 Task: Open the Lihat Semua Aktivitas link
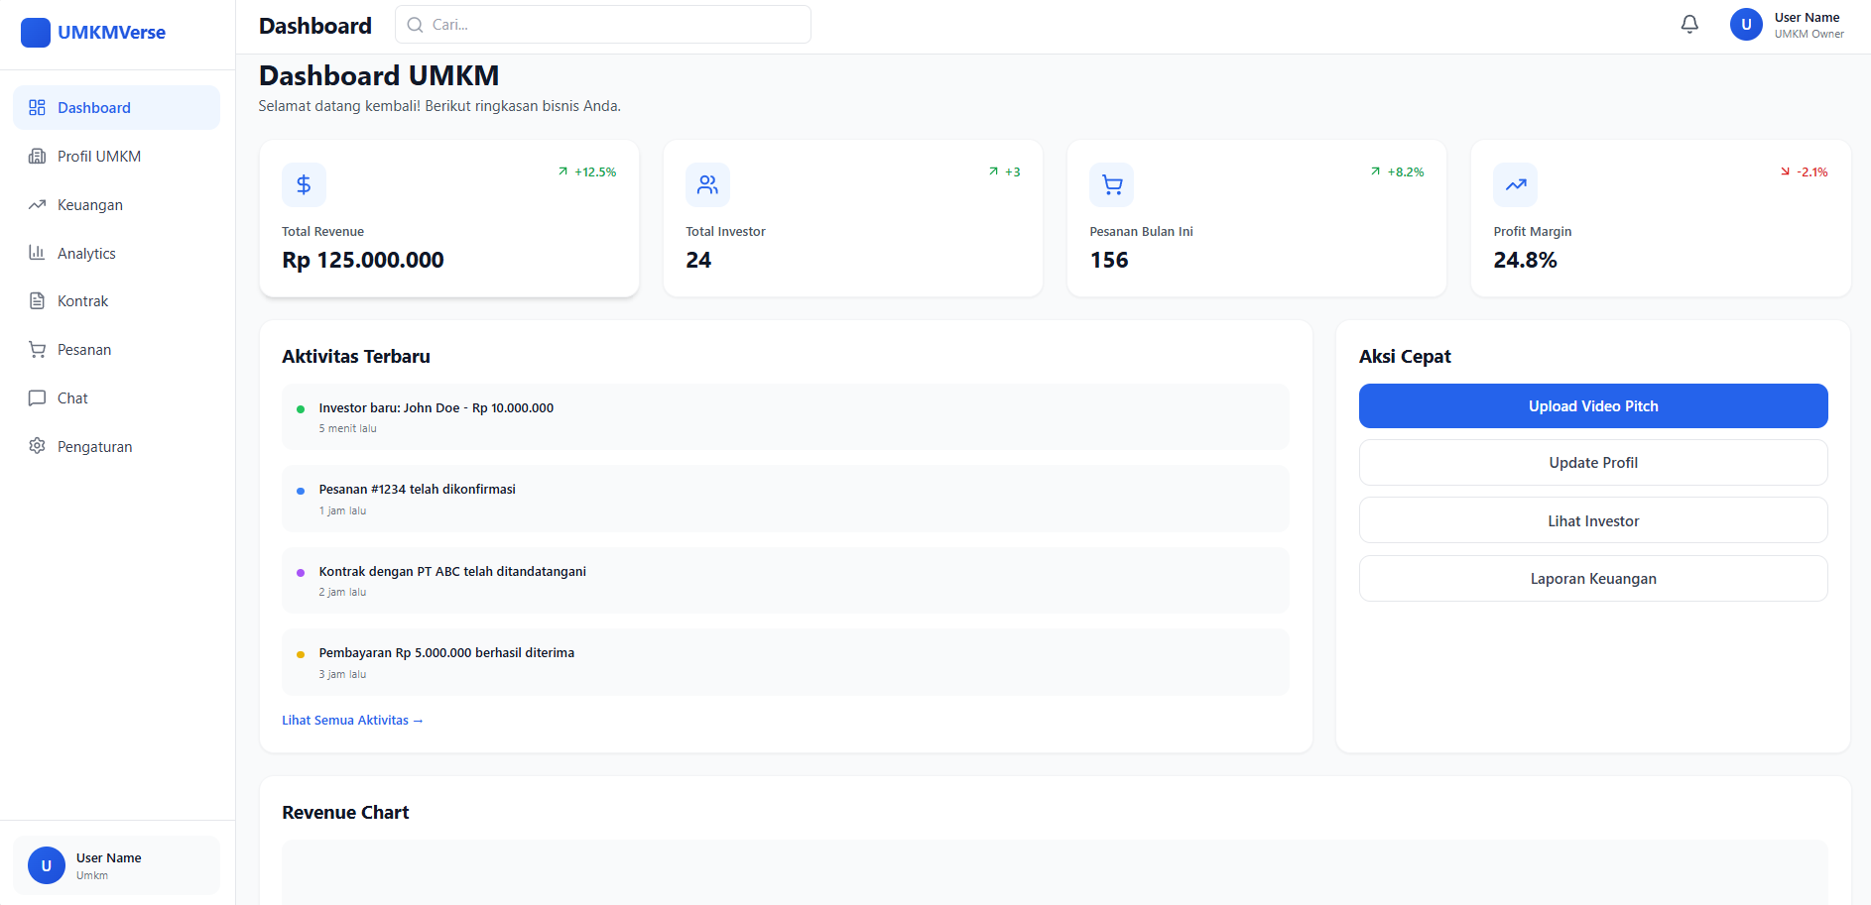pyautogui.click(x=352, y=720)
